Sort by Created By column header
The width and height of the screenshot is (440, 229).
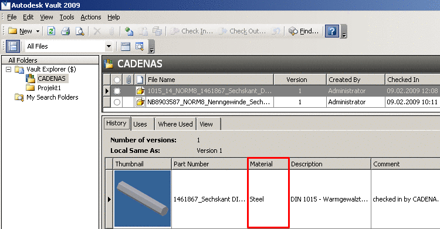tap(356, 80)
